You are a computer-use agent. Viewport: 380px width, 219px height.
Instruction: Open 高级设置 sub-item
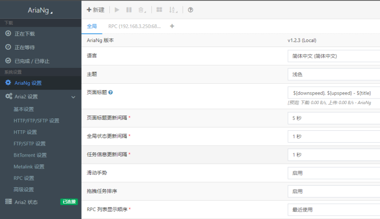(x=24, y=190)
